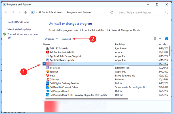Viewport: 173px width, 114px height.
Task: Select the Apple Mobile Device Support entry
Action: [65, 56]
